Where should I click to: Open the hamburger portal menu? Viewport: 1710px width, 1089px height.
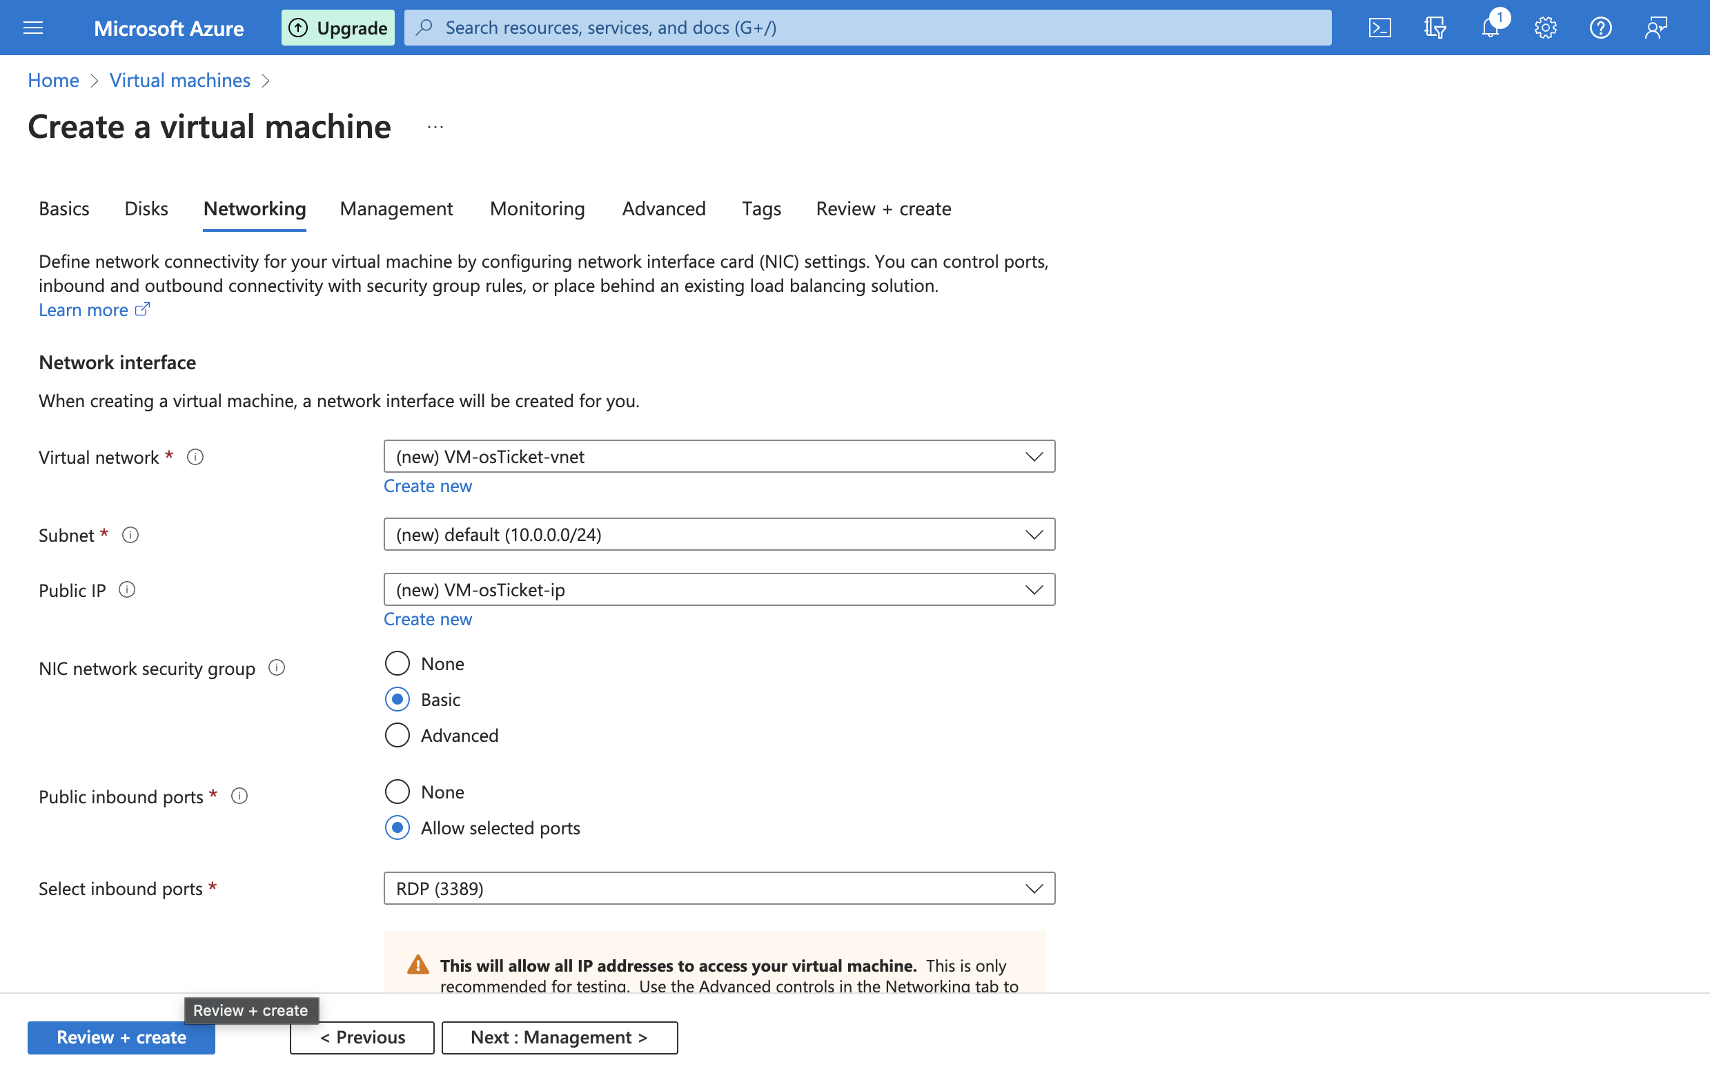point(33,28)
